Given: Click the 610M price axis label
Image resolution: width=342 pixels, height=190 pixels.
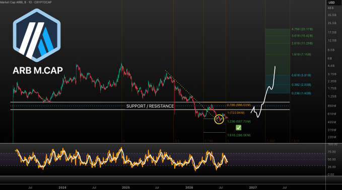Looking at the screenshot, I should click(332, 114).
